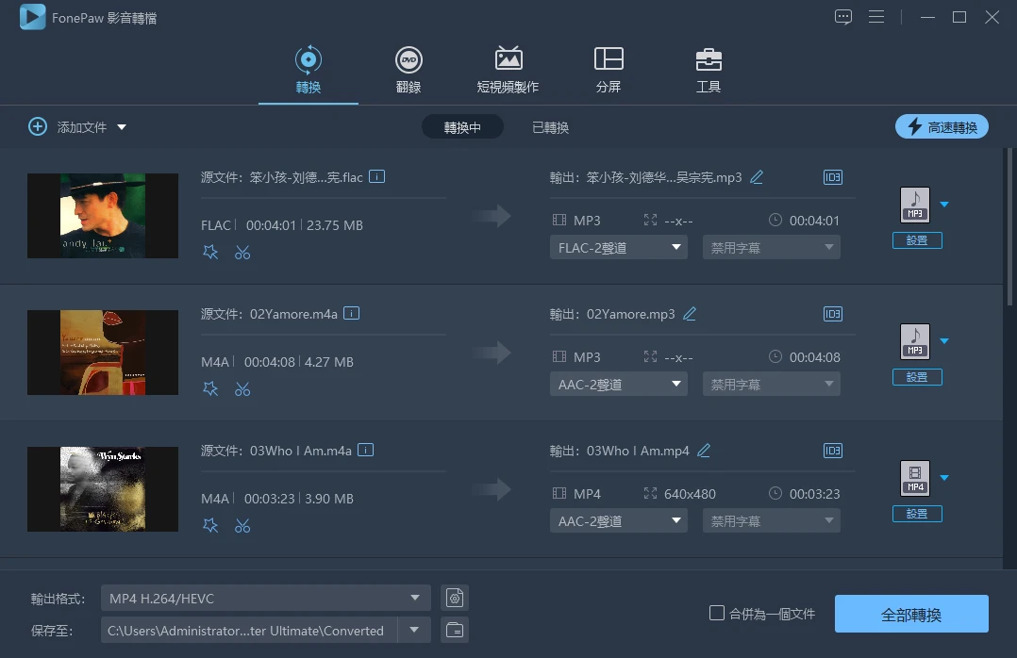Cut the 02Yamore.m4a file using scissors icon
The height and width of the screenshot is (658, 1017).
coord(242,388)
